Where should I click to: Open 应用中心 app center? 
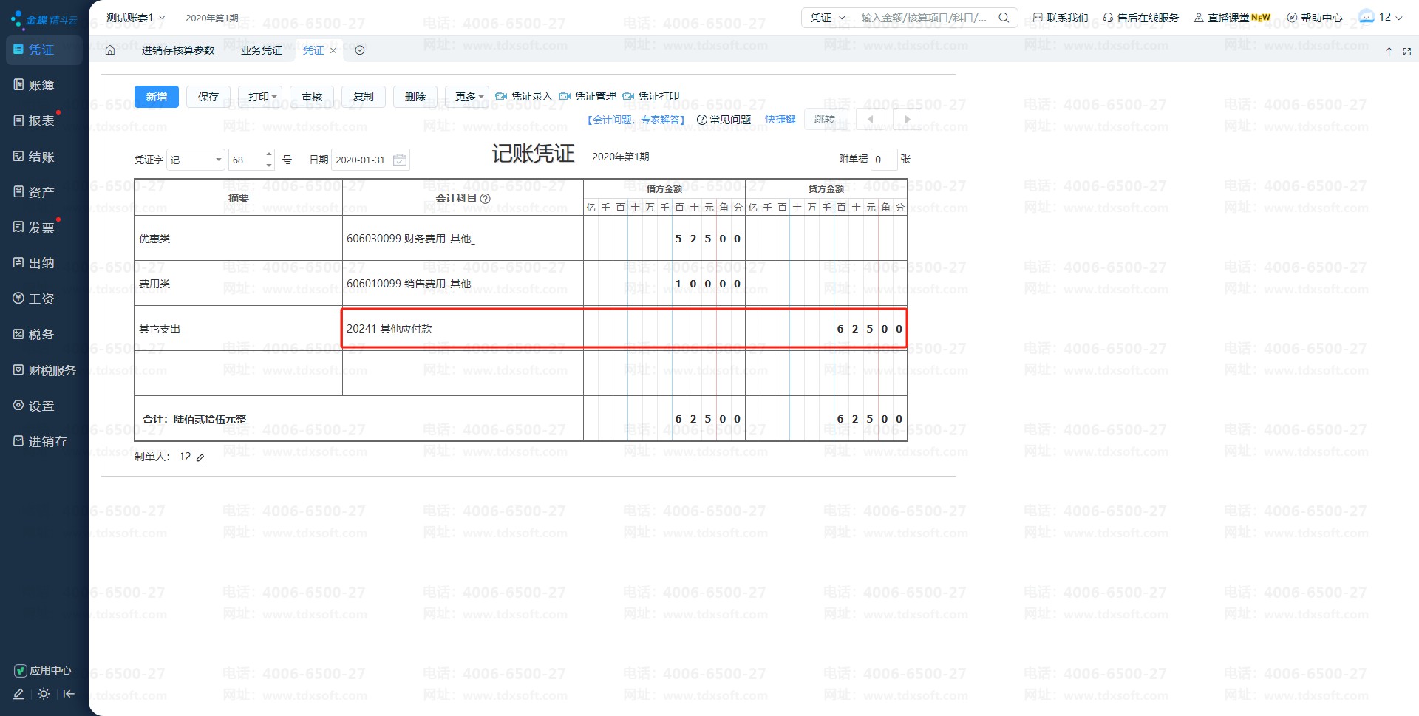[x=43, y=670]
